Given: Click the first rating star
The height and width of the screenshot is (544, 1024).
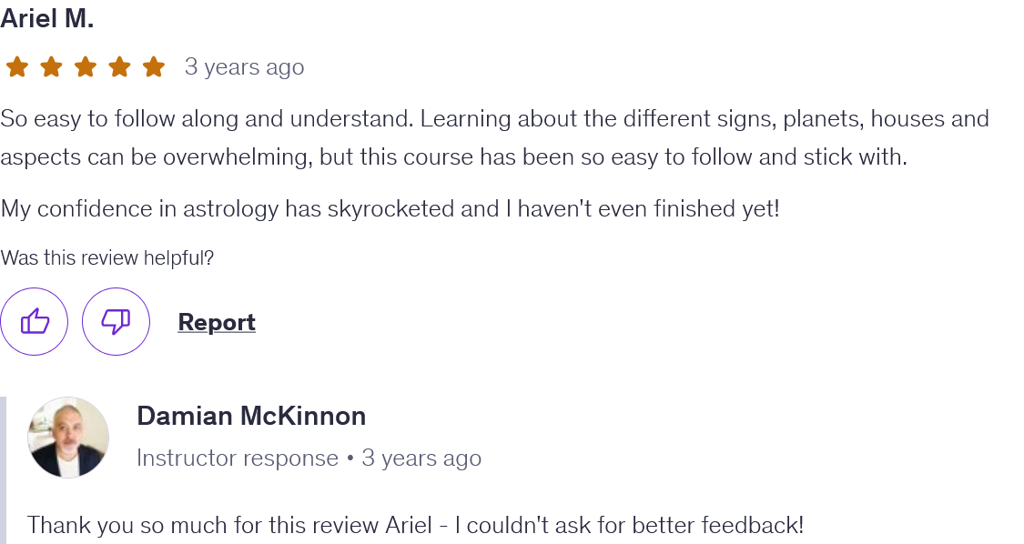Looking at the screenshot, I should click(x=17, y=66).
